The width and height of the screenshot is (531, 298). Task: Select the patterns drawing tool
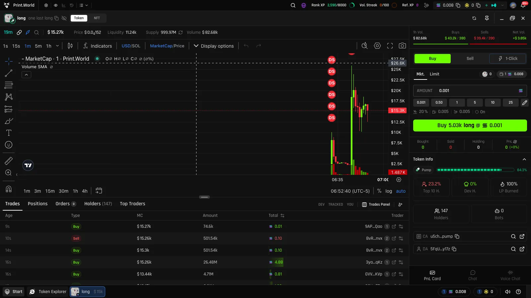click(x=9, y=97)
